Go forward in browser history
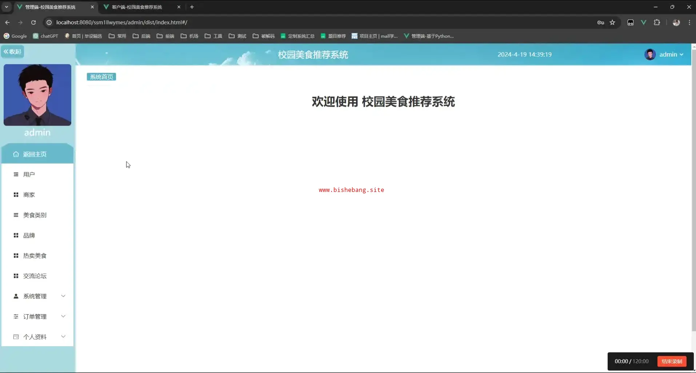 (x=20, y=22)
